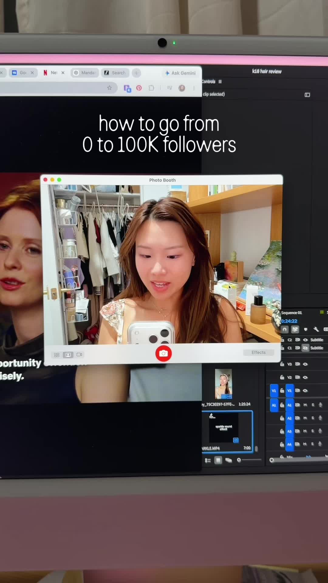This screenshot has height=583, width=328.
Task: Open the Effect Controls panel menu
Action: [220, 82]
